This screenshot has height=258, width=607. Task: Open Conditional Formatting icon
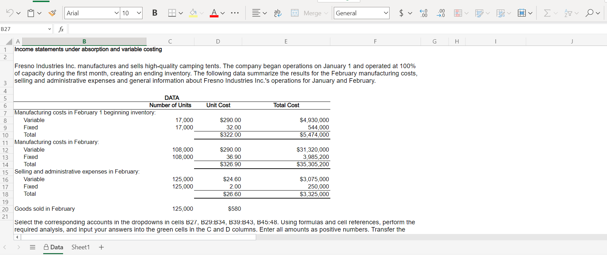(x=458, y=13)
